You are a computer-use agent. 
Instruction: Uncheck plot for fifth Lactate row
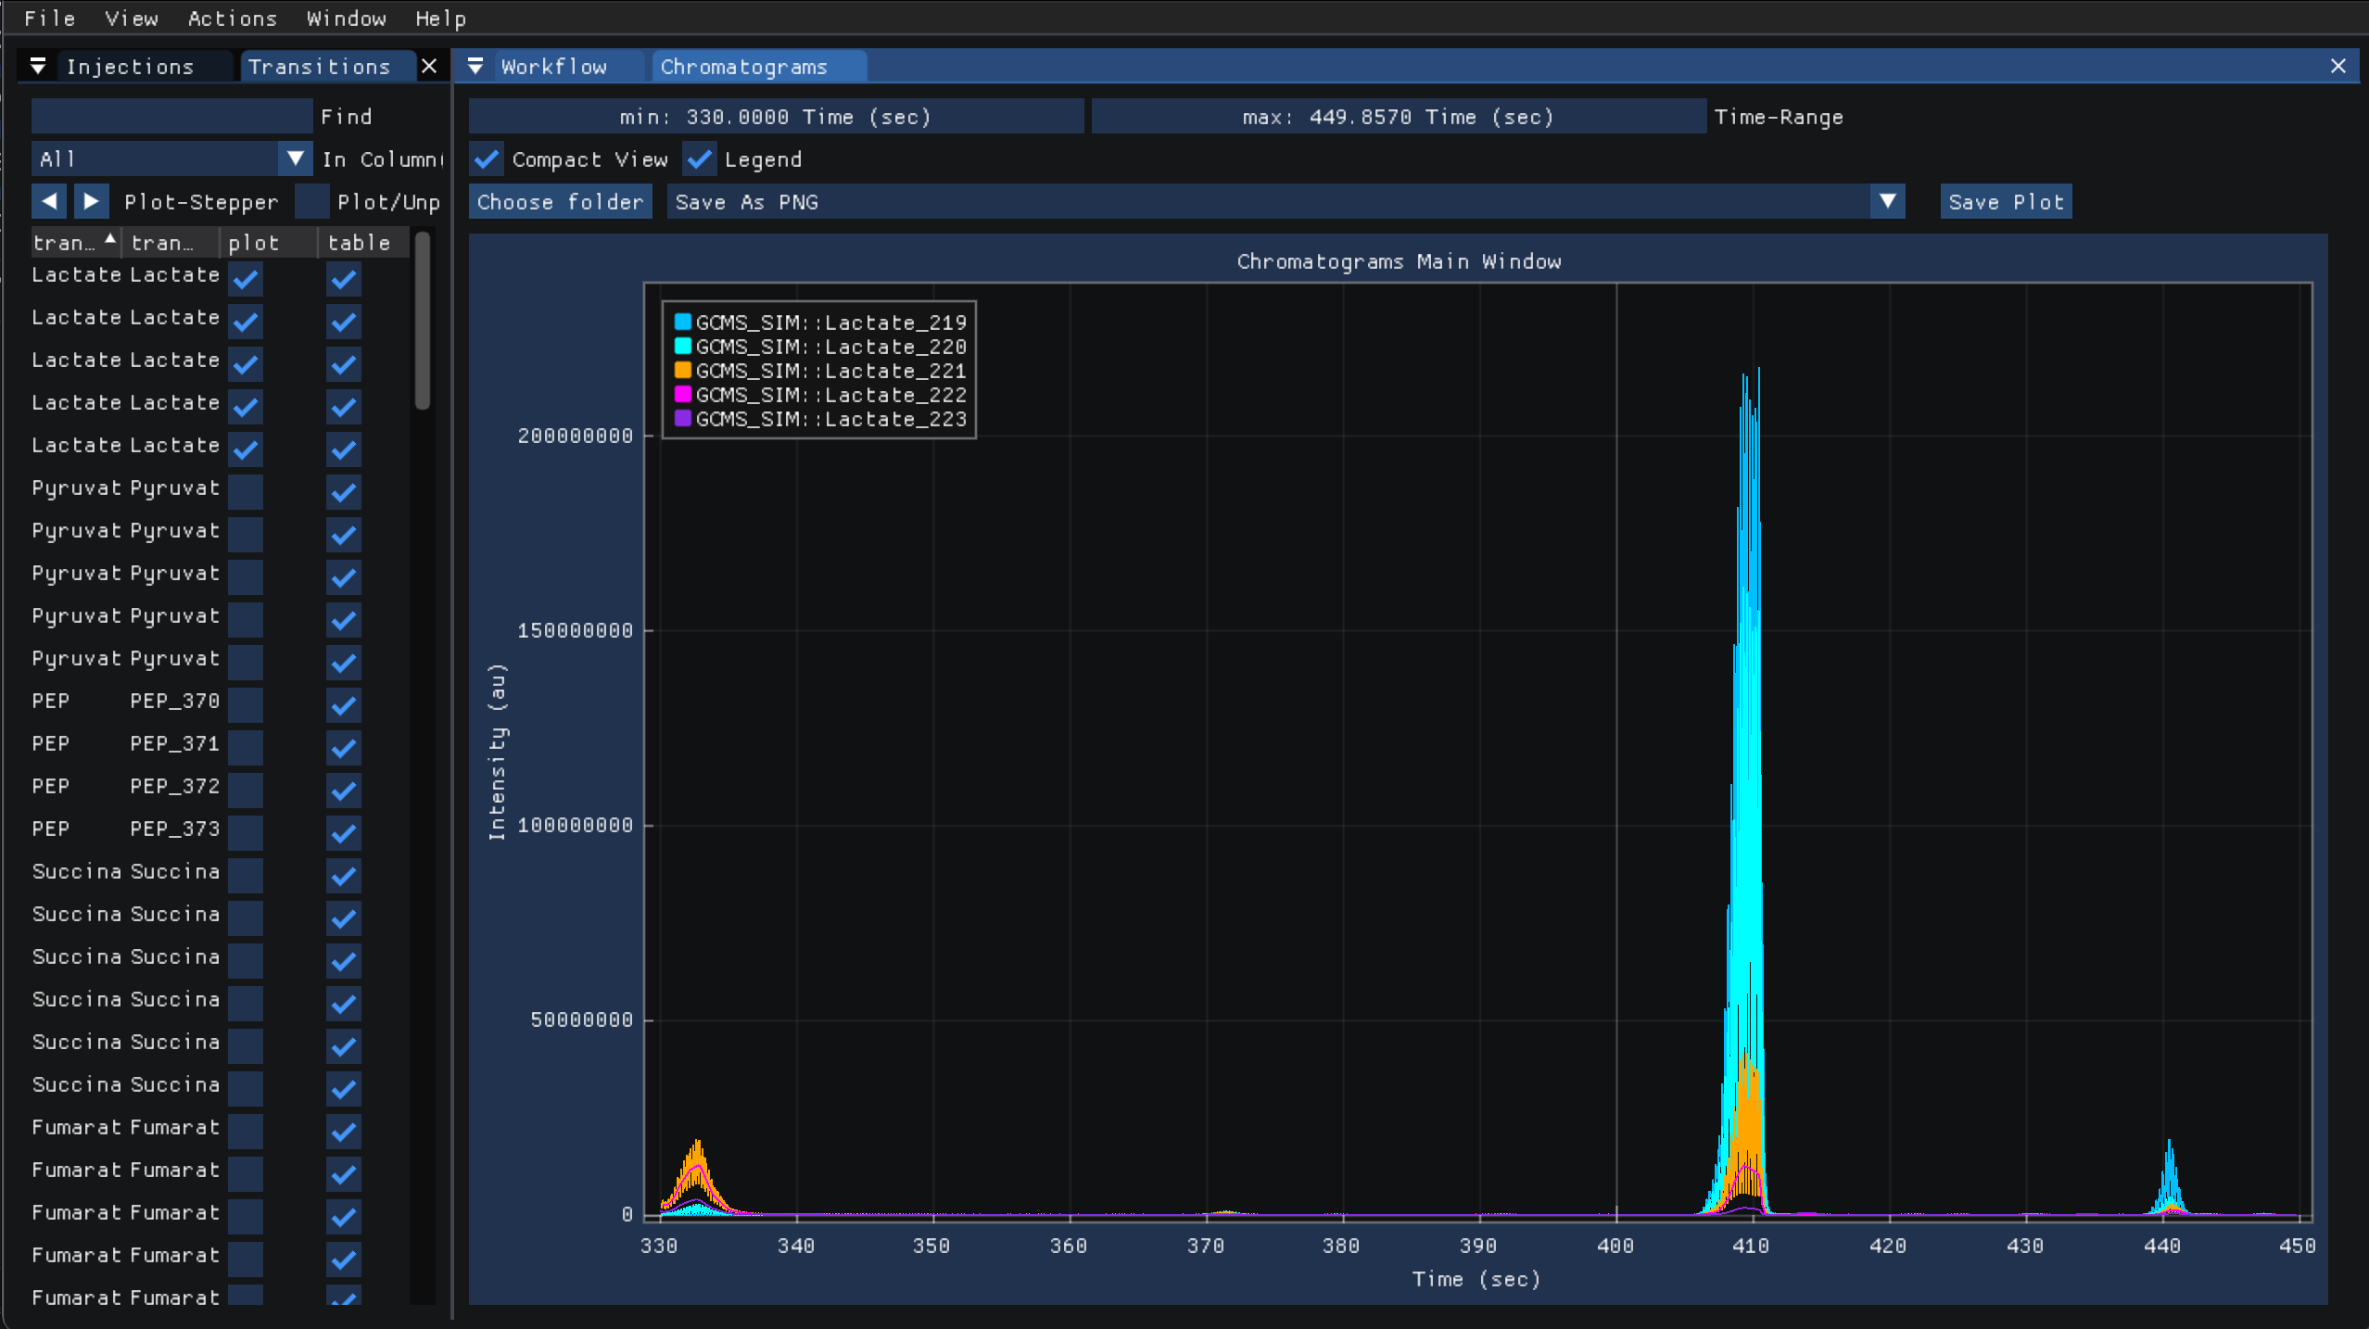point(246,449)
